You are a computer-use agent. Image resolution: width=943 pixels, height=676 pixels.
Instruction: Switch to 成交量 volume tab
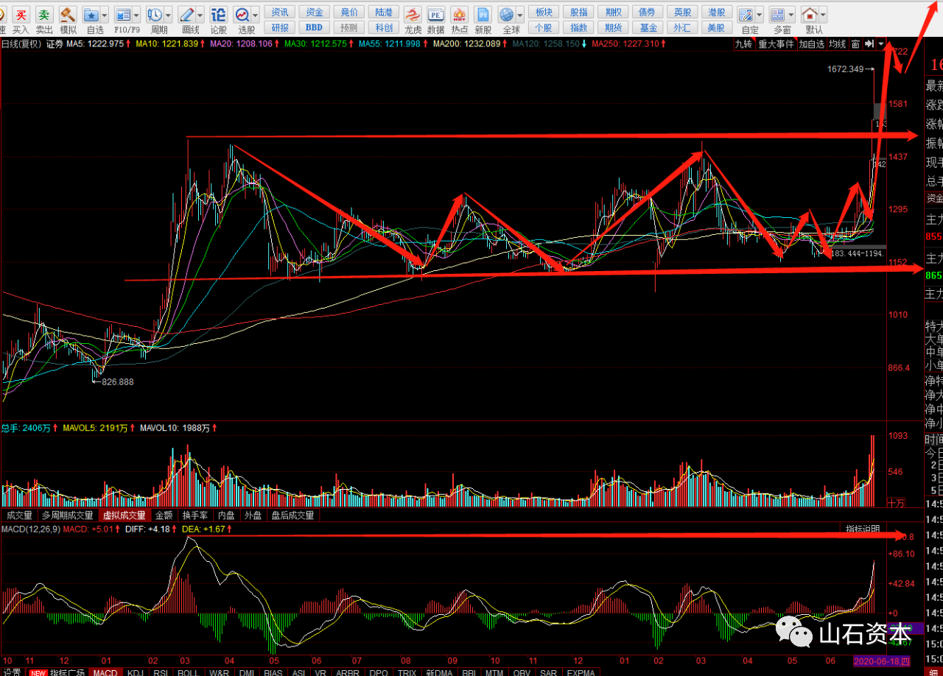(20, 515)
